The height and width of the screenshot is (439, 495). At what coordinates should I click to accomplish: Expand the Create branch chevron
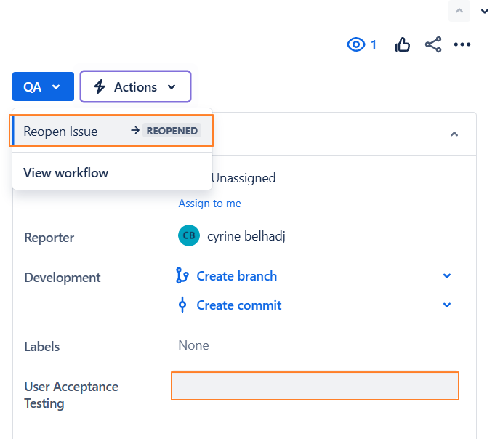[447, 276]
